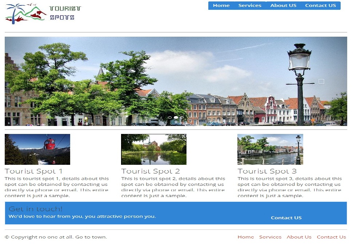353x249 pixels.
Task: Open Home from the top navigation
Action: coord(221,5)
